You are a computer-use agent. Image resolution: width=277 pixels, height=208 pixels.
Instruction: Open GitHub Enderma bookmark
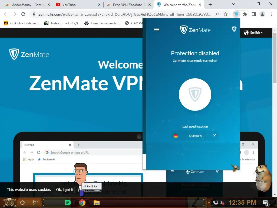click(x=22, y=23)
